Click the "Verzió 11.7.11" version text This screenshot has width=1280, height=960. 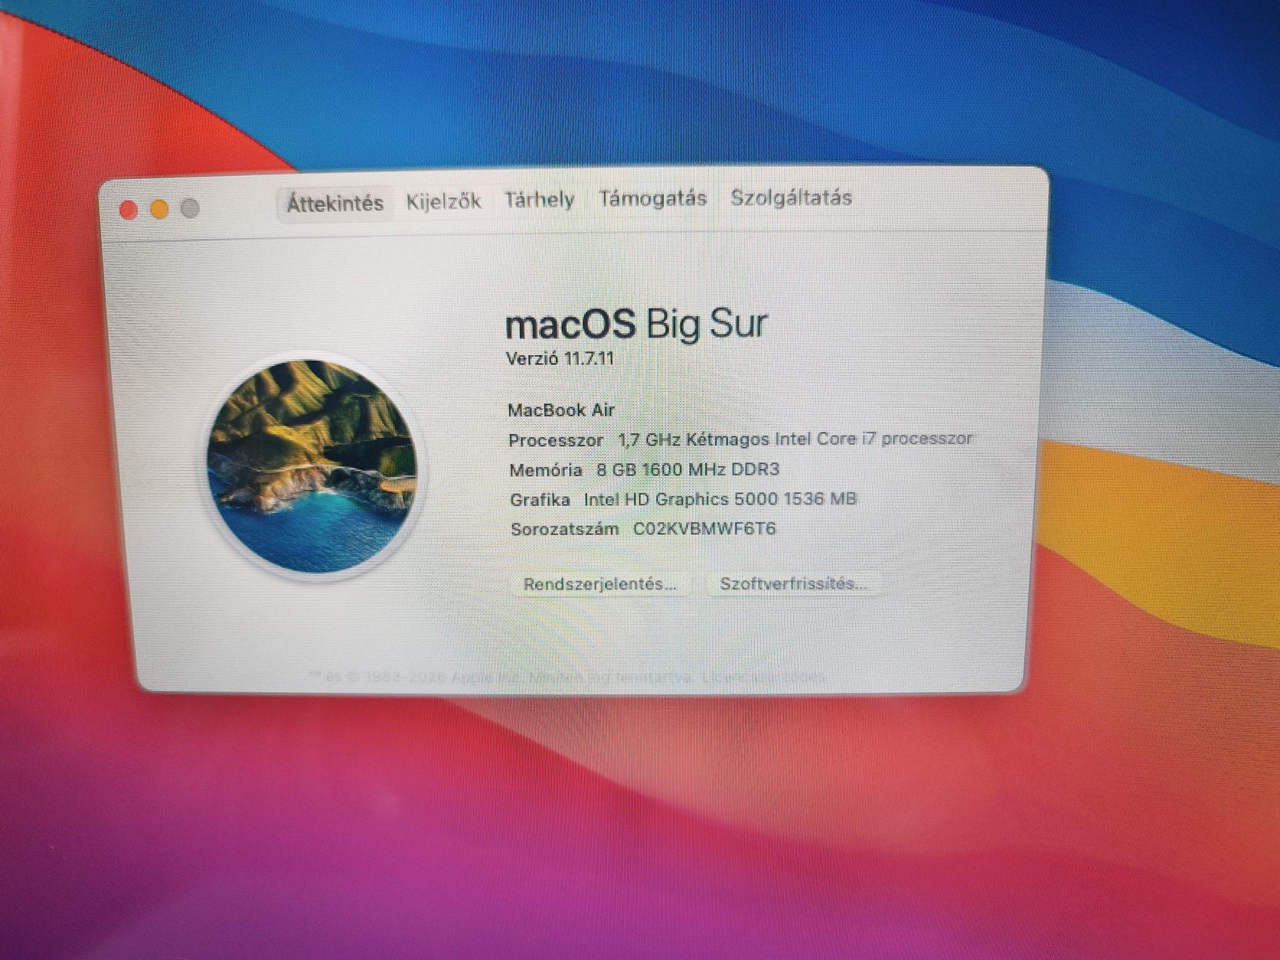point(560,358)
